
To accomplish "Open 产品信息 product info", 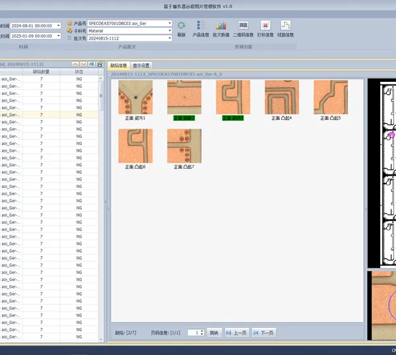I will pos(201,29).
